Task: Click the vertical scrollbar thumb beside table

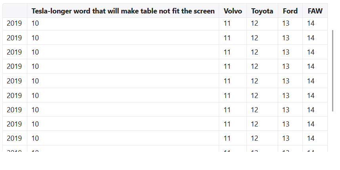Action: point(333,70)
